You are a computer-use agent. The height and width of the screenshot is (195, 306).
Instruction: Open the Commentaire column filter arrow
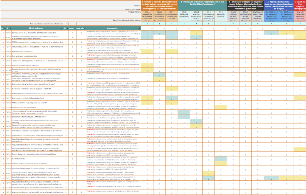[x=139, y=28]
